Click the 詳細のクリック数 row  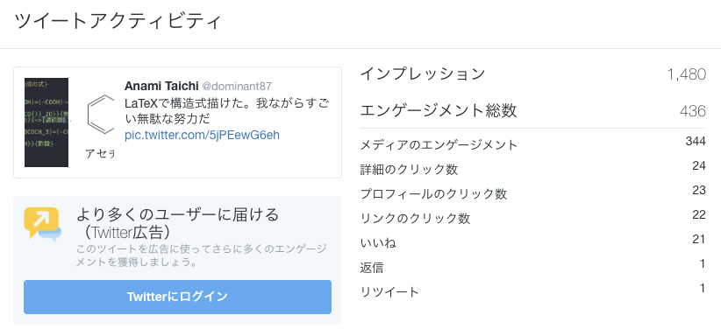[x=532, y=169]
